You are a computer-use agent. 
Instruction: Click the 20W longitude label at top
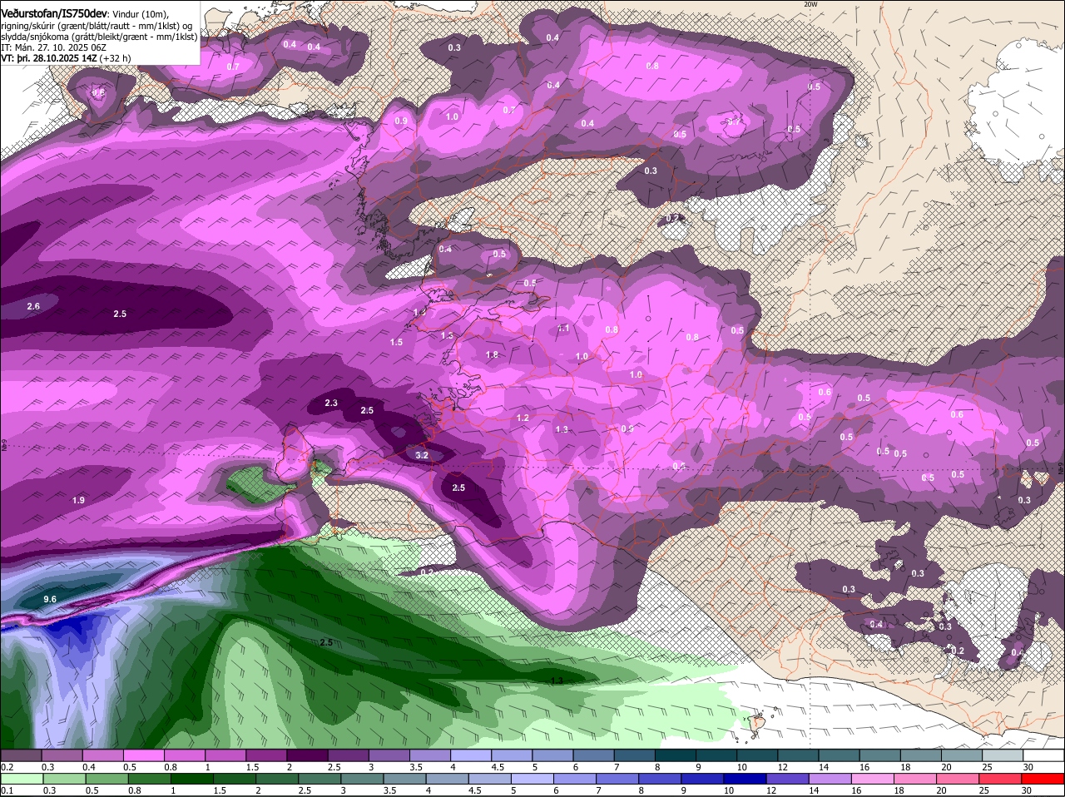click(811, 4)
